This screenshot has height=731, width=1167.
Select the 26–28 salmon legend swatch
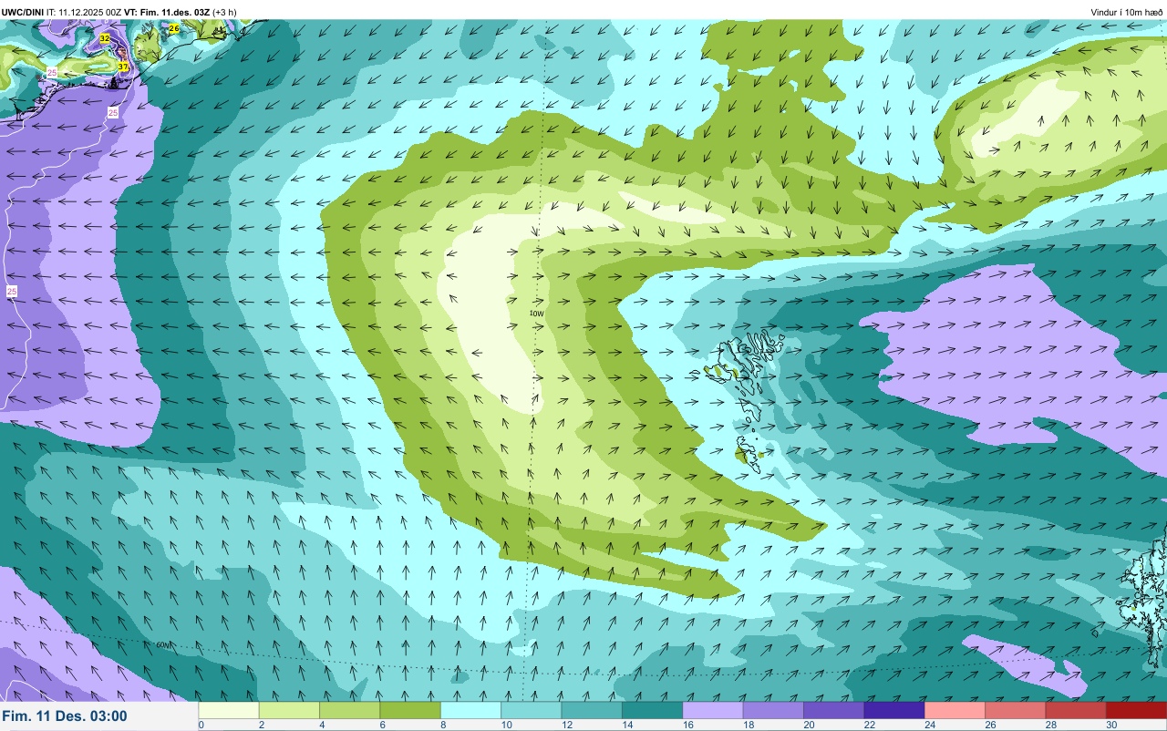(x=1015, y=710)
